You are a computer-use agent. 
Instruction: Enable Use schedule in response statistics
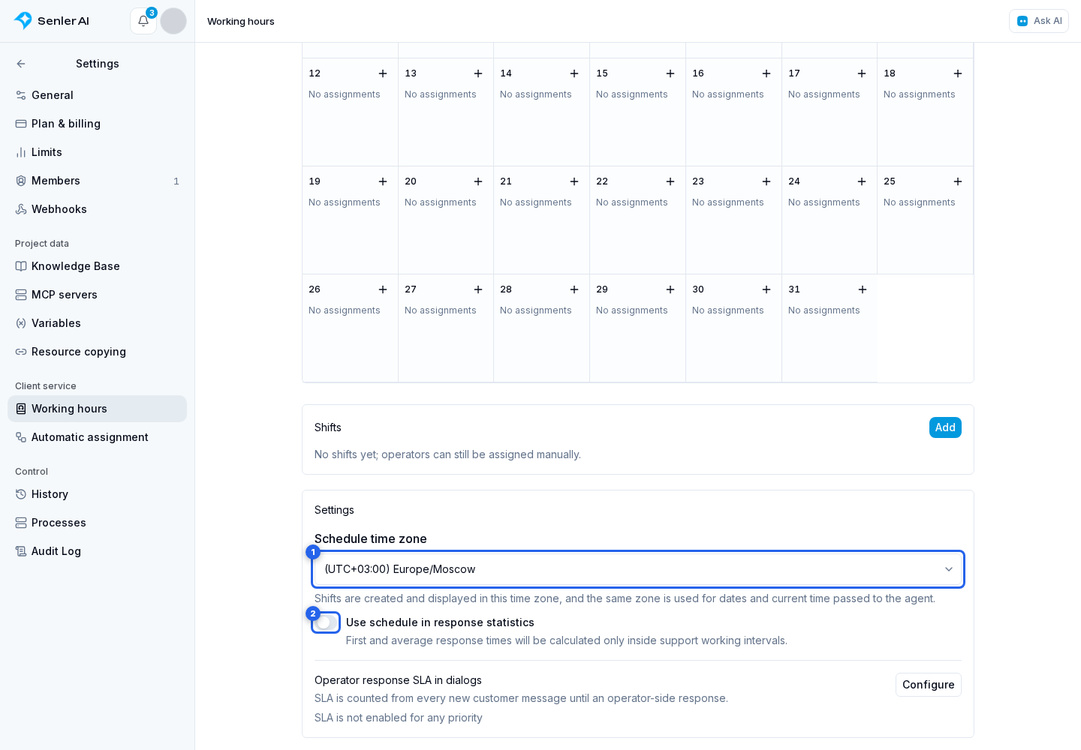(x=327, y=622)
